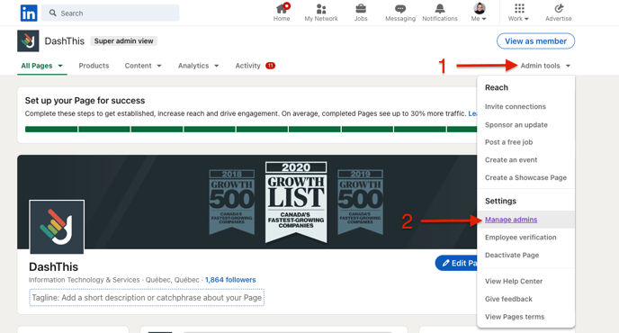Click the View as member button
Screen dimensions: 619x333
535,41
